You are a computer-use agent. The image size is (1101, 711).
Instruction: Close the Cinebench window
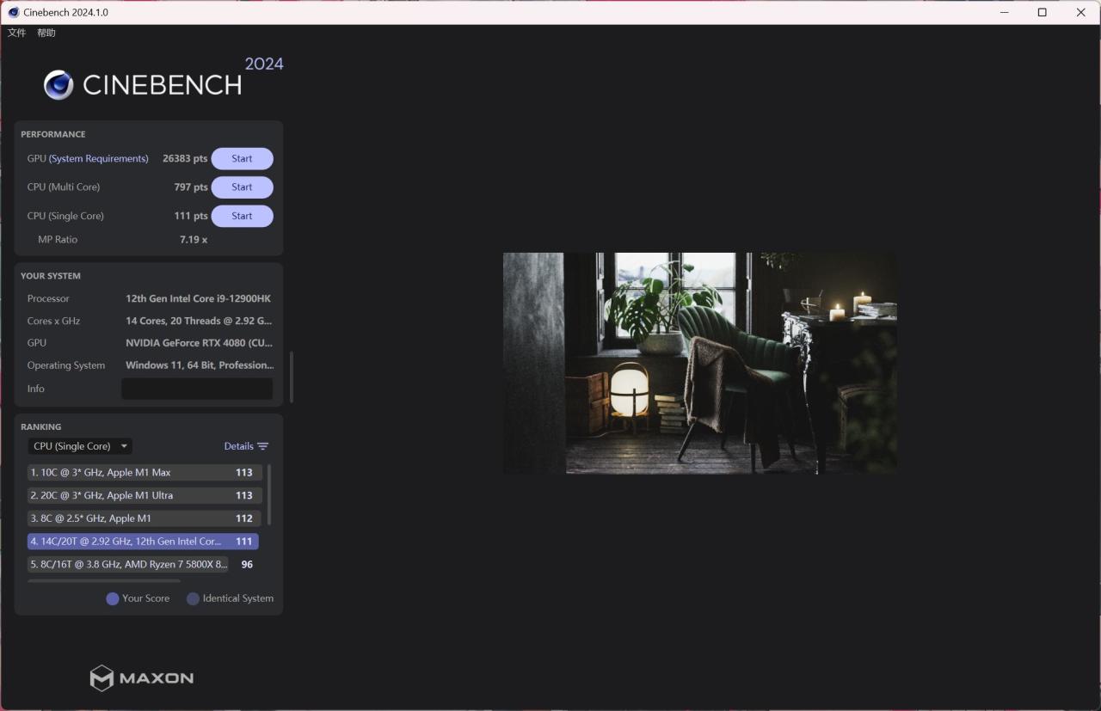(1081, 12)
